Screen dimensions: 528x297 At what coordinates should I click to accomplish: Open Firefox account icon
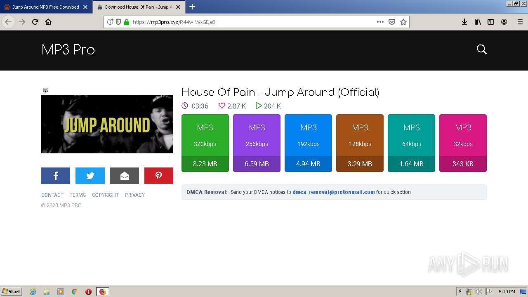[x=504, y=22]
